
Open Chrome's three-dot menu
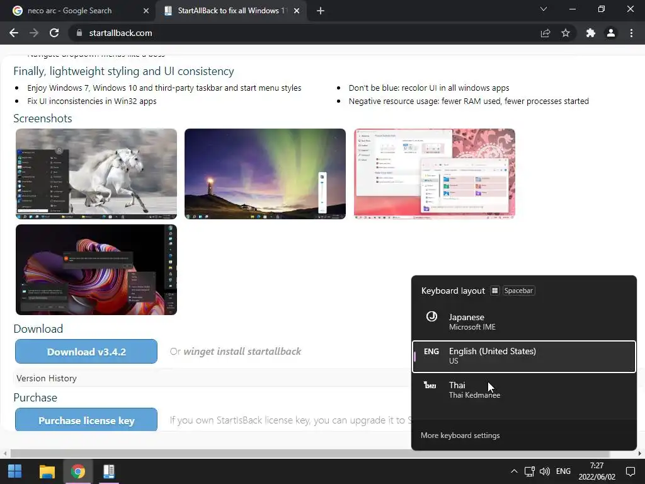pyautogui.click(x=631, y=33)
